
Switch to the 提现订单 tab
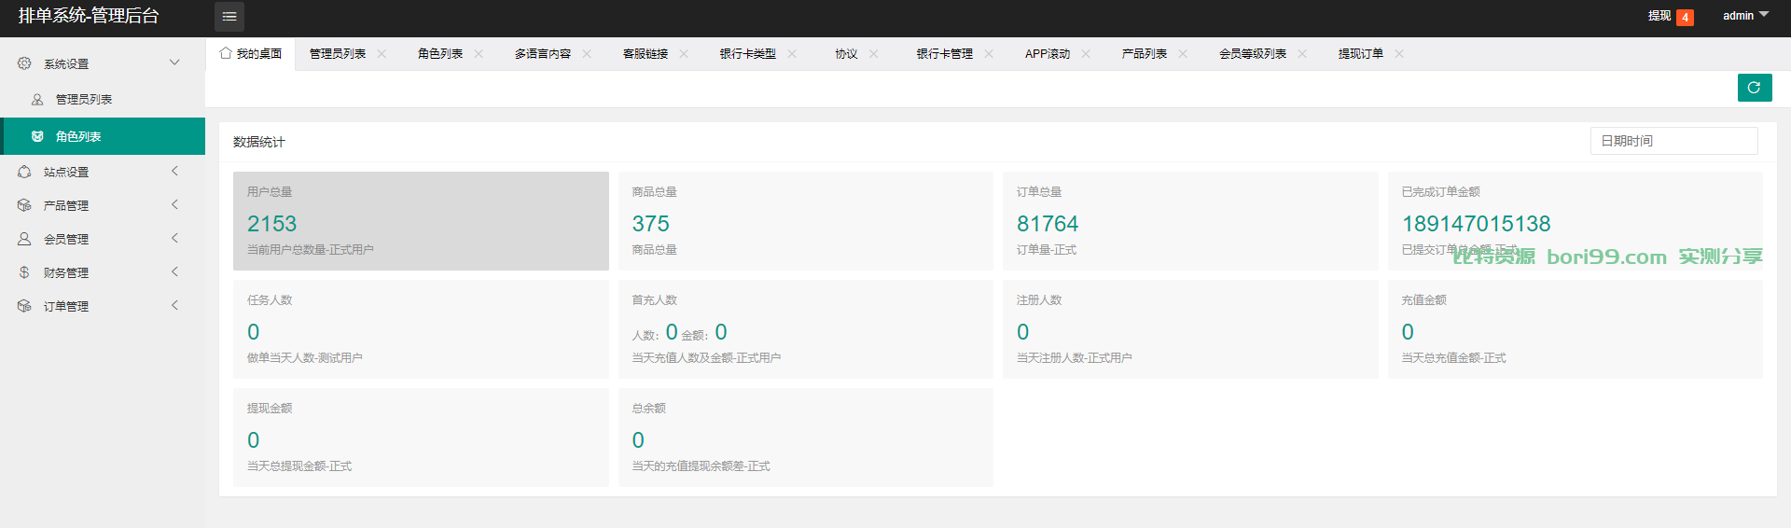(1361, 54)
